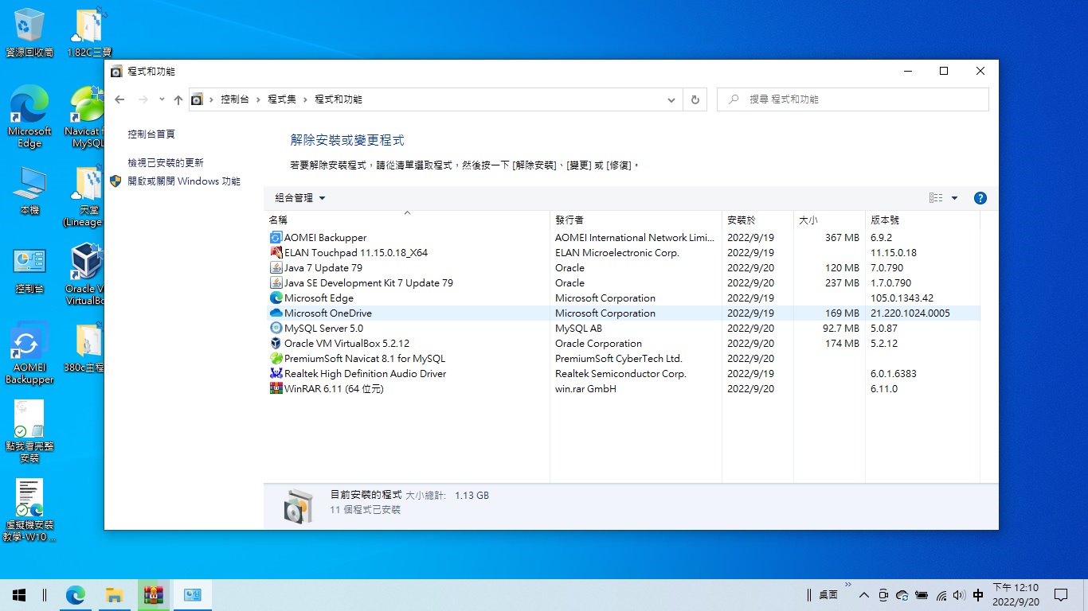Click the Realtek Audio Driver icon in list
The height and width of the screenshot is (611, 1088).
point(276,373)
